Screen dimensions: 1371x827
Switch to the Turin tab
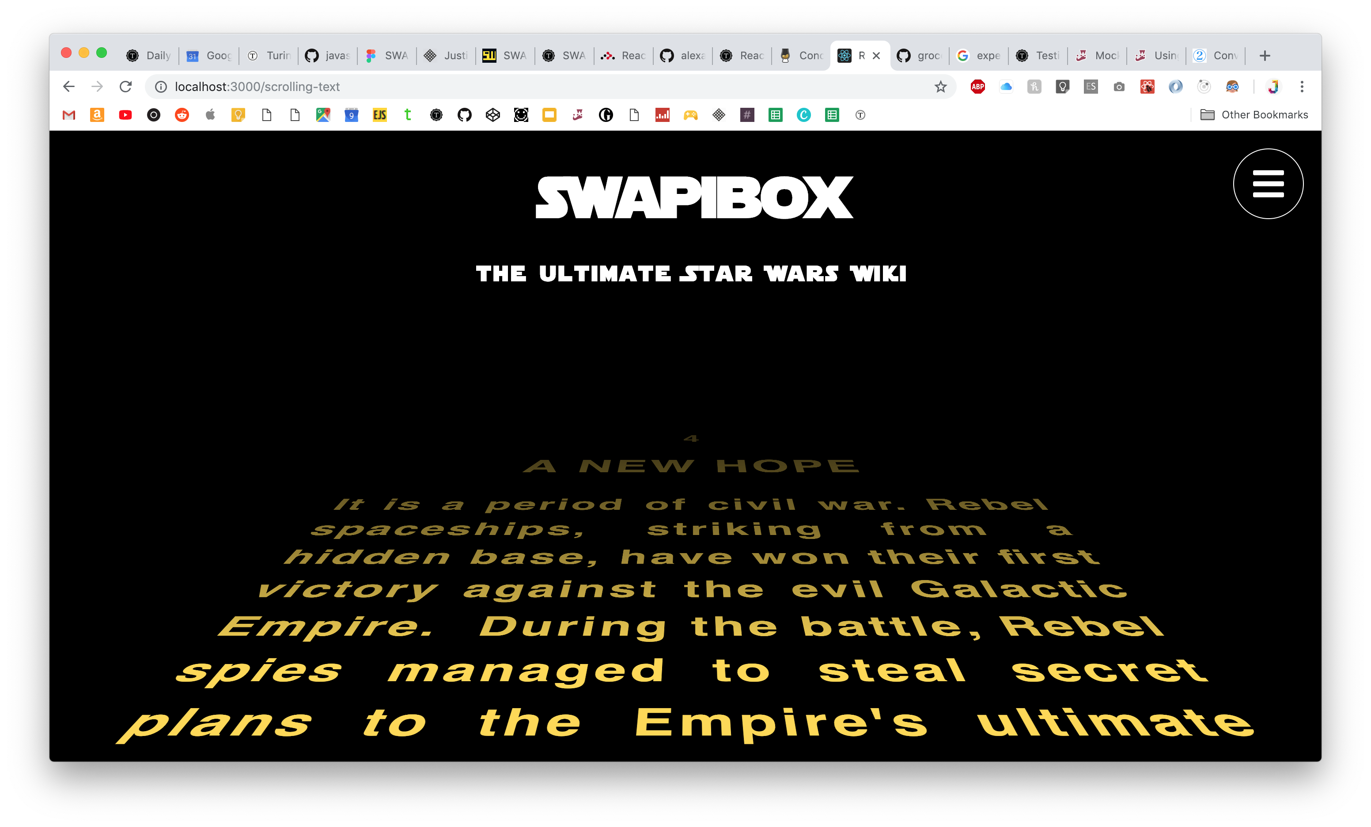[268, 56]
